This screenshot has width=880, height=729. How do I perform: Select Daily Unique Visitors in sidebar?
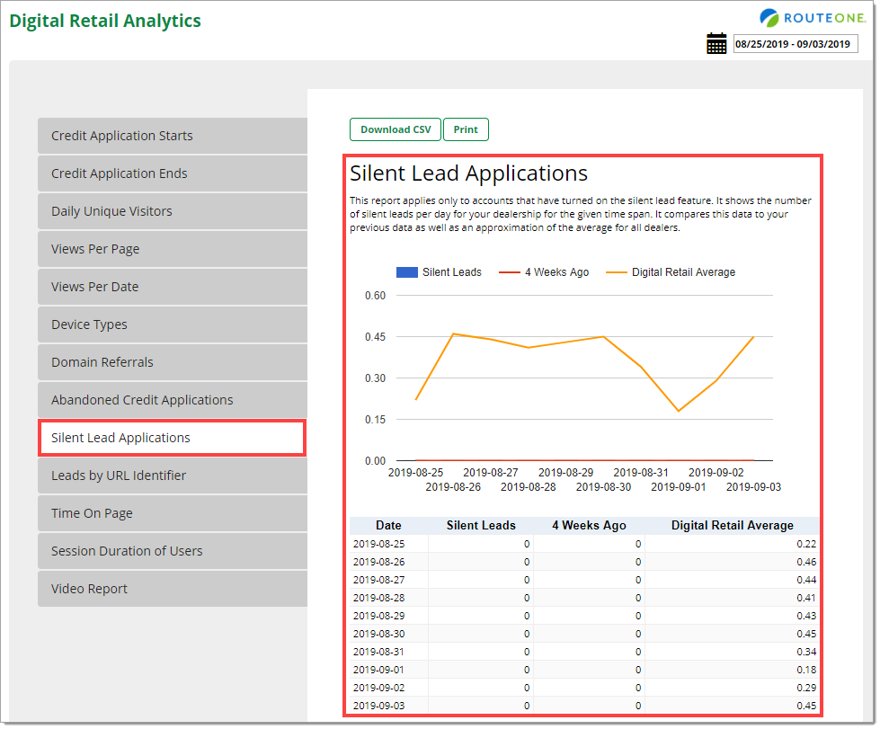pos(172,211)
